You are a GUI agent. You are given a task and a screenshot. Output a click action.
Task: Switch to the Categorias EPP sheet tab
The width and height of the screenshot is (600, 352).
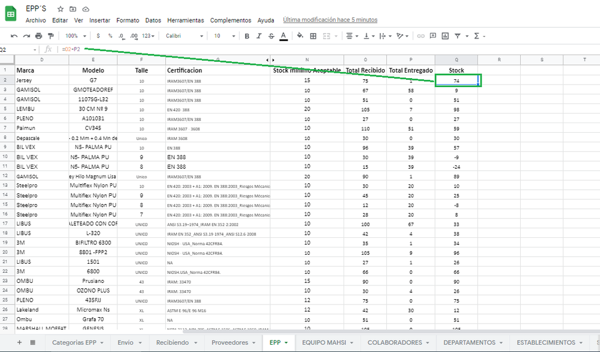tap(77, 342)
